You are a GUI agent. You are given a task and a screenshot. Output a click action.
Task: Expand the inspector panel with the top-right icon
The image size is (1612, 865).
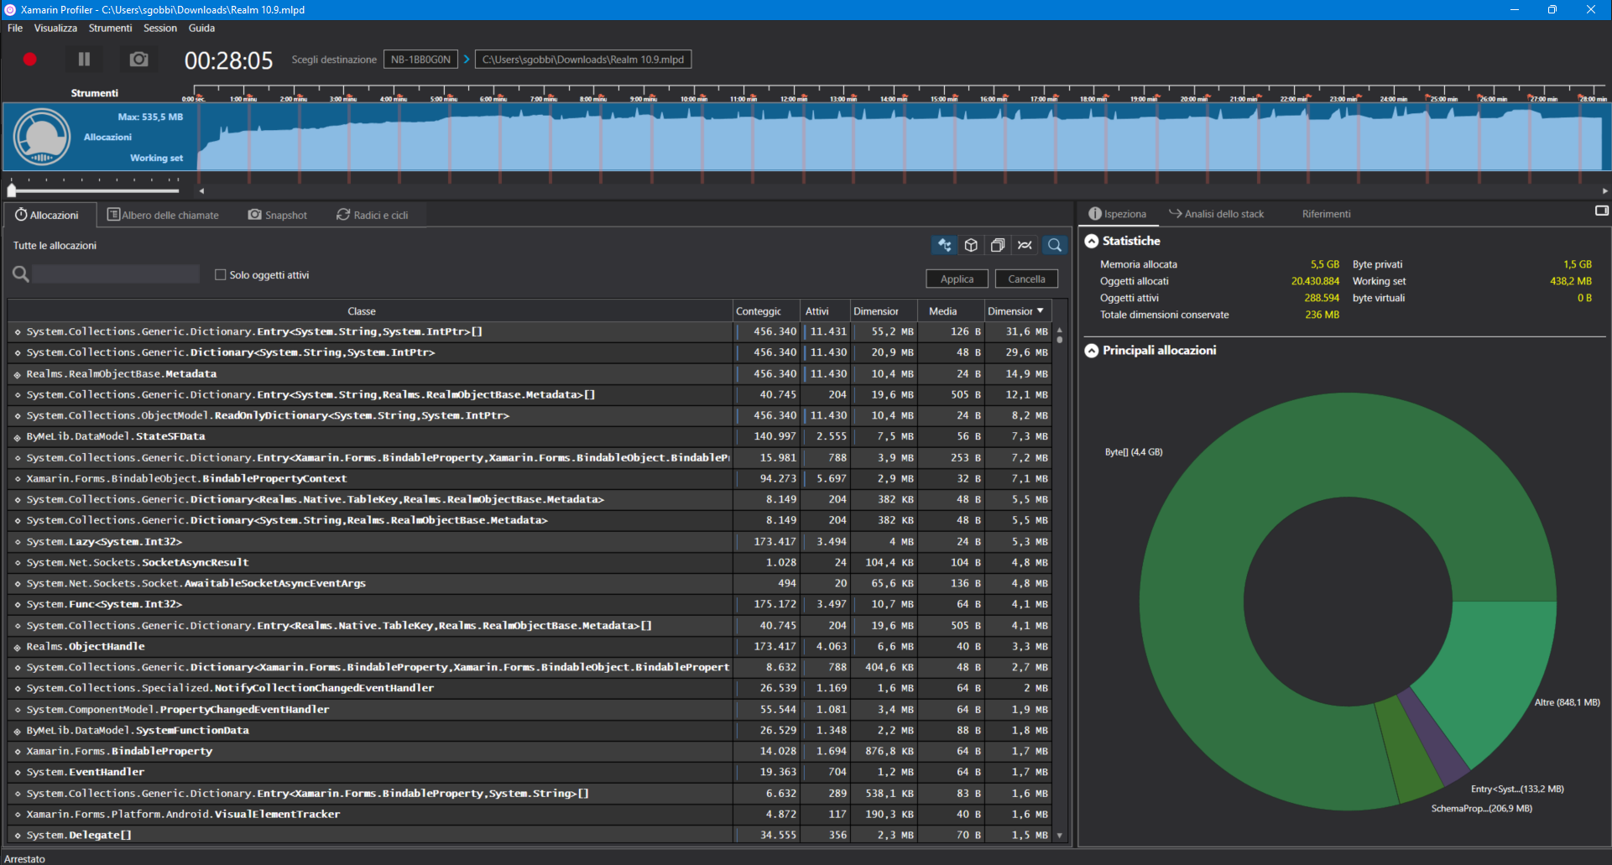[x=1600, y=211]
